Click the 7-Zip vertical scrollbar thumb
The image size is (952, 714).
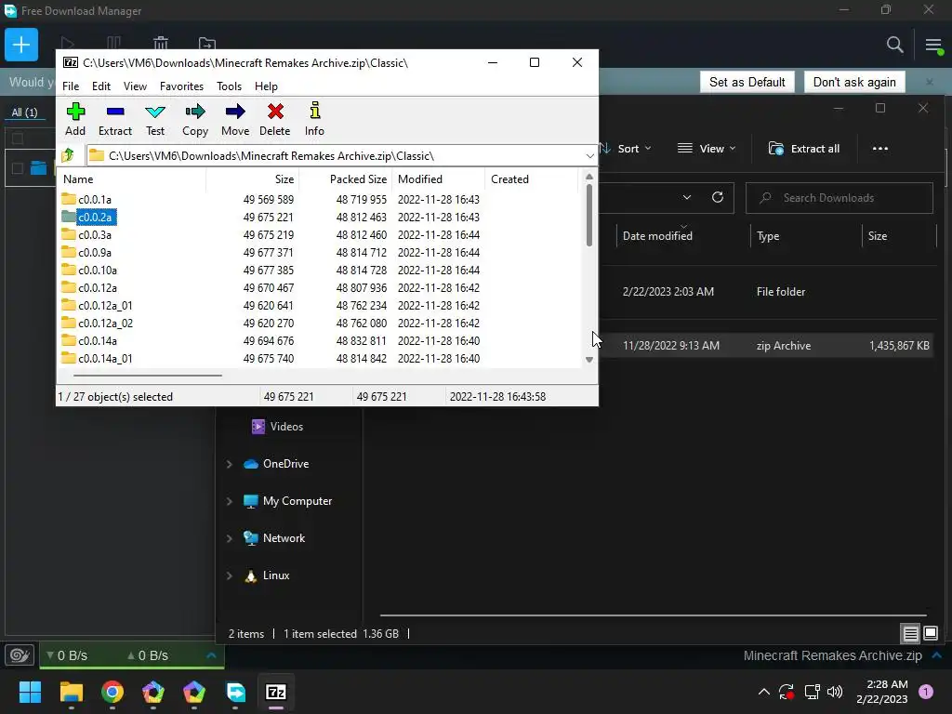click(588, 215)
